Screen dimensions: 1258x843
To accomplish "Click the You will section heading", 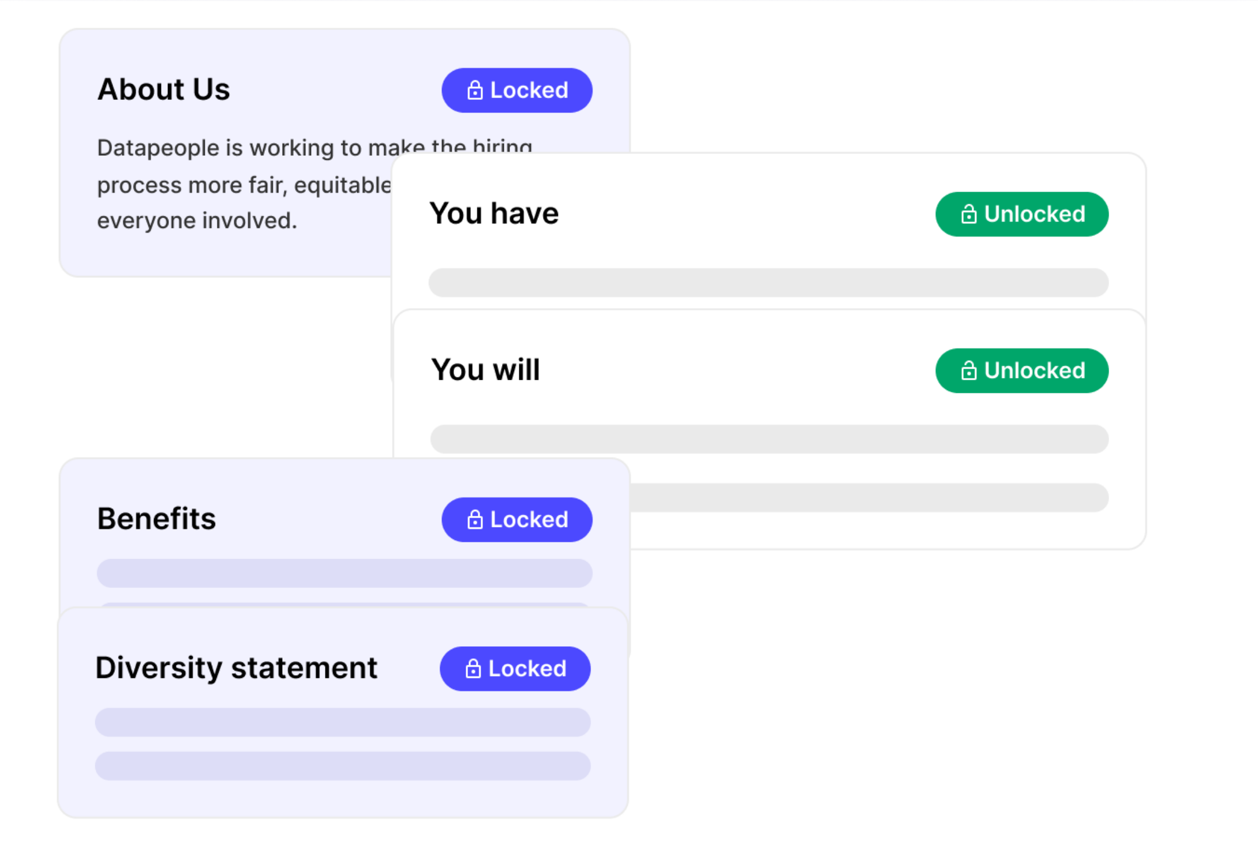I will tap(485, 369).
